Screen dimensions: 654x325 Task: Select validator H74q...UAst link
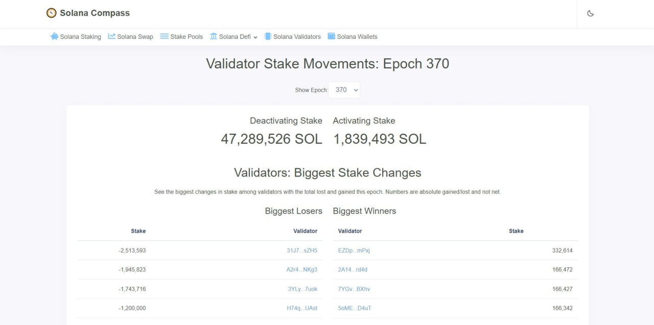point(302,308)
